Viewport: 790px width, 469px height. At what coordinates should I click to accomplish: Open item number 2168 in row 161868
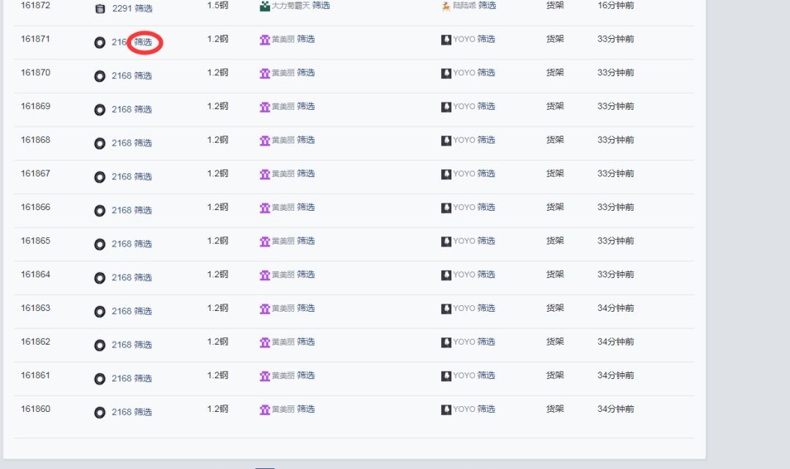click(121, 143)
